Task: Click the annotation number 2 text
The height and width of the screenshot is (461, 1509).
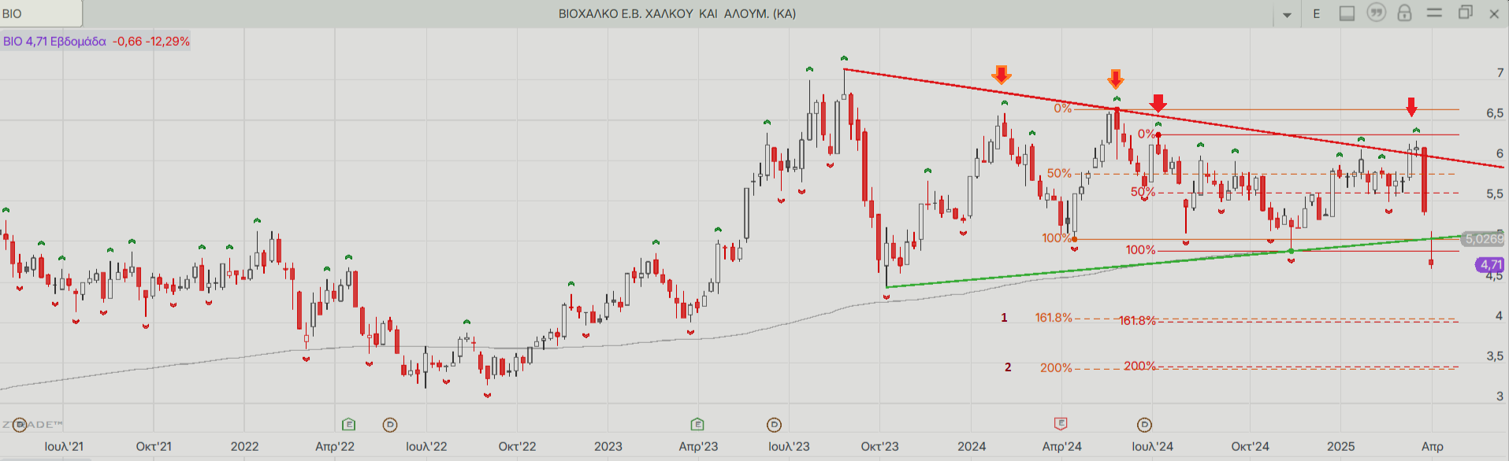Action: 1008,367
